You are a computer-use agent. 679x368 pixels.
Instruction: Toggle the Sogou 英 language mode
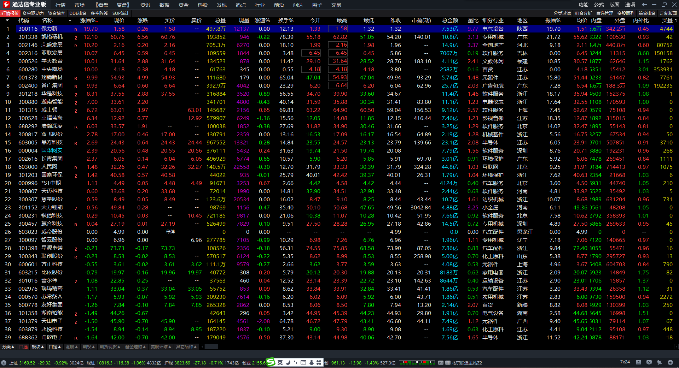tap(280, 362)
